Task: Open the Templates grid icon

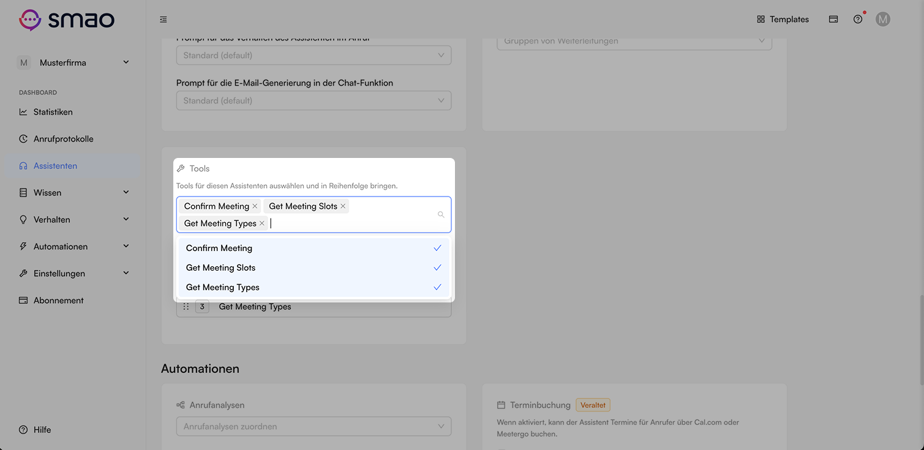Action: click(x=761, y=20)
